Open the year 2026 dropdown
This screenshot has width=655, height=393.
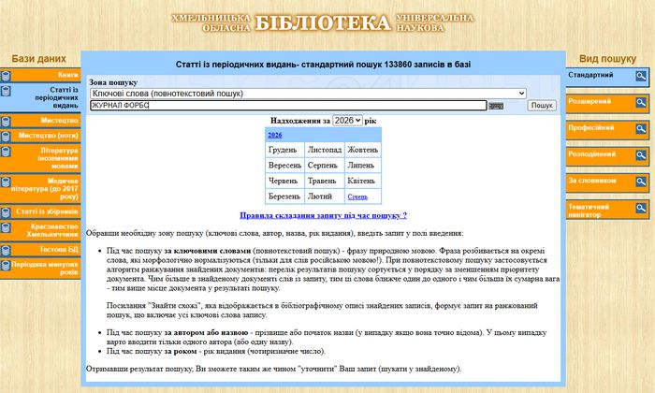347,121
